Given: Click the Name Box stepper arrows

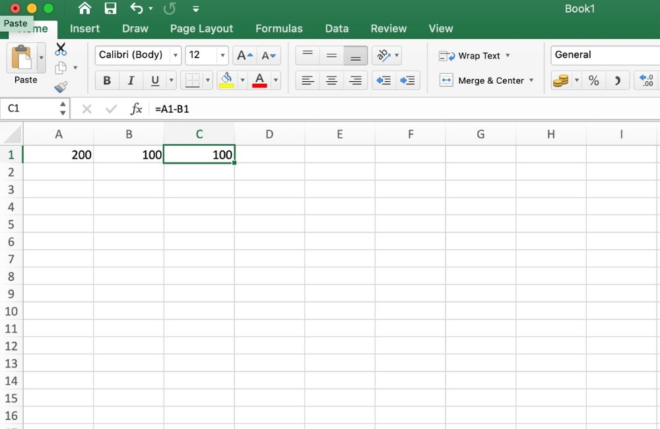Looking at the screenshot, I should (x=63, y=109).
